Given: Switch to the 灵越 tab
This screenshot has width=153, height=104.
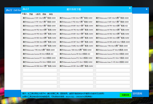Looking at the screenshot, I should [x=31, y=14].
